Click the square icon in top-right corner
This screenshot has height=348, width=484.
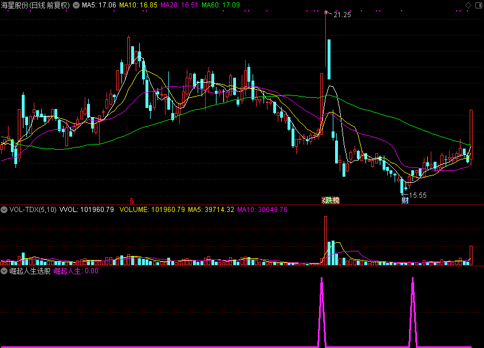click(478, 5)
